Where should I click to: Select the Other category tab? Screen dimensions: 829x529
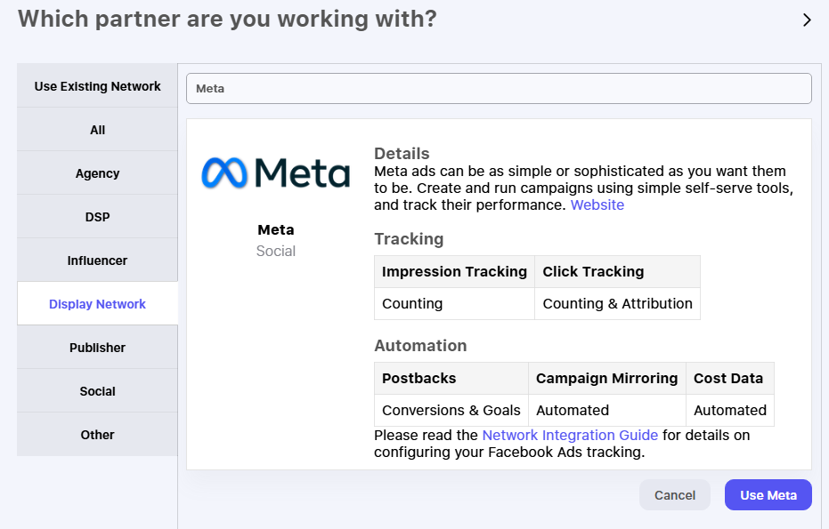[x=97, y=435]
